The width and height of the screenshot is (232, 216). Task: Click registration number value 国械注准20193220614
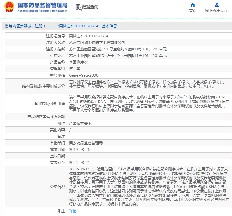(x=89, y=36)
